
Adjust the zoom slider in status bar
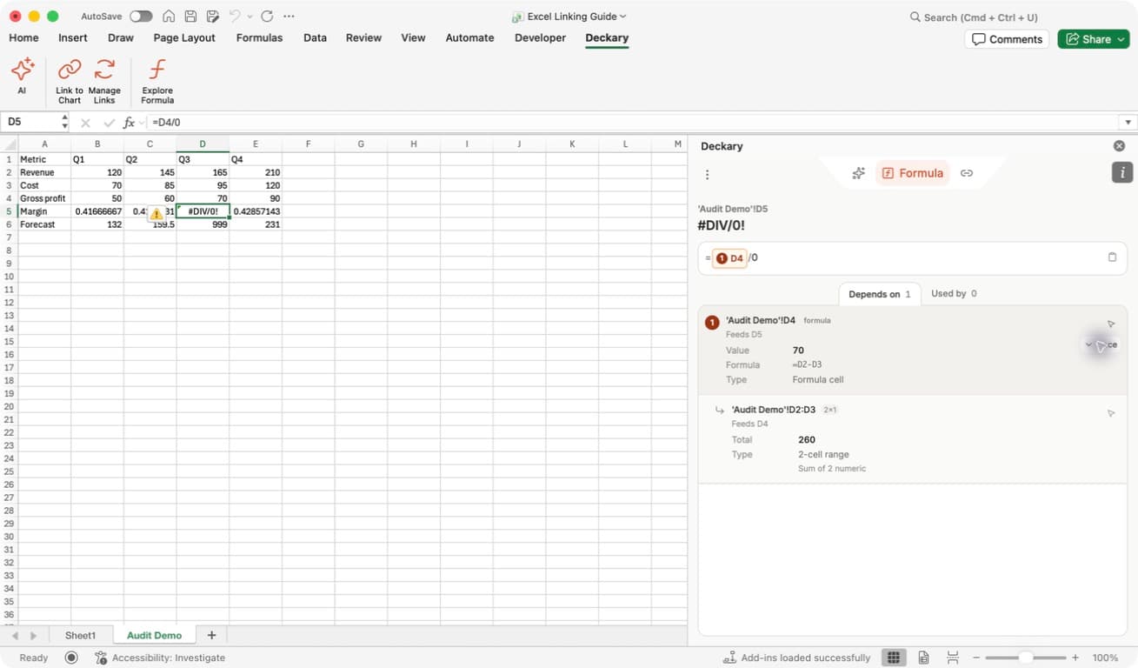coord(1026,658)
